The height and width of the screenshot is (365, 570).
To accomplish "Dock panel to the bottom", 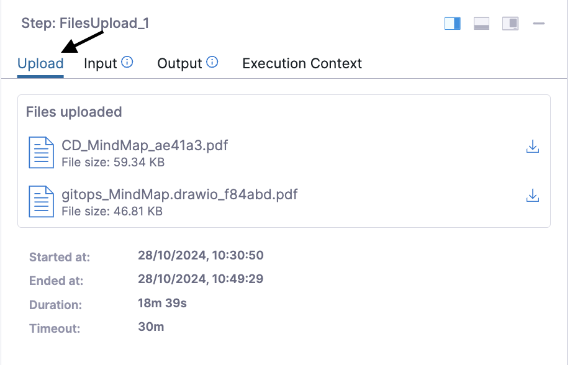I will [x=481, y=24].
